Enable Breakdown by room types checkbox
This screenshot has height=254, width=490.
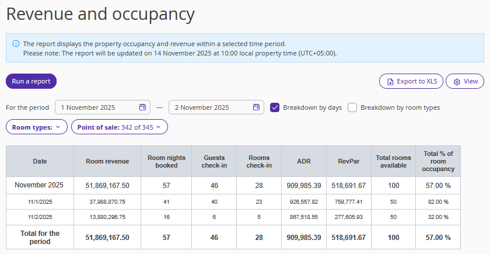click(x=352, y=107)
